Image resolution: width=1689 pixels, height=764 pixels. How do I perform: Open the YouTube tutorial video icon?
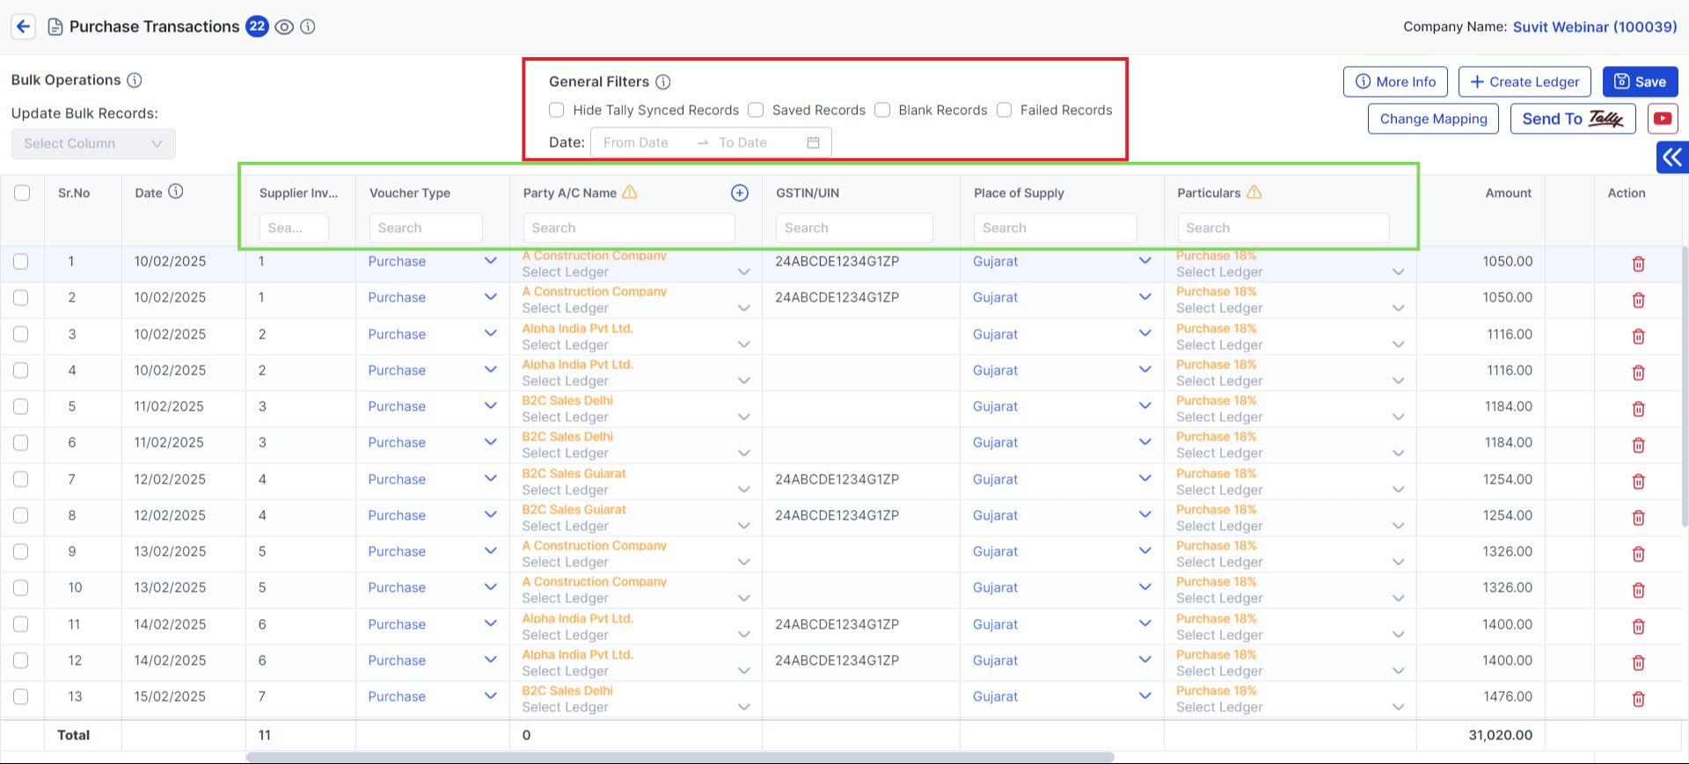click(x=1663, y=119)
